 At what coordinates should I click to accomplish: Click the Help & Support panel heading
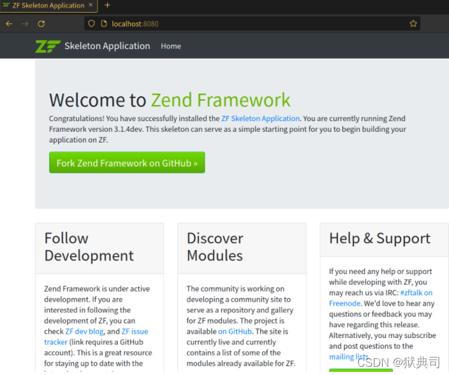click(x=379, y=239)
